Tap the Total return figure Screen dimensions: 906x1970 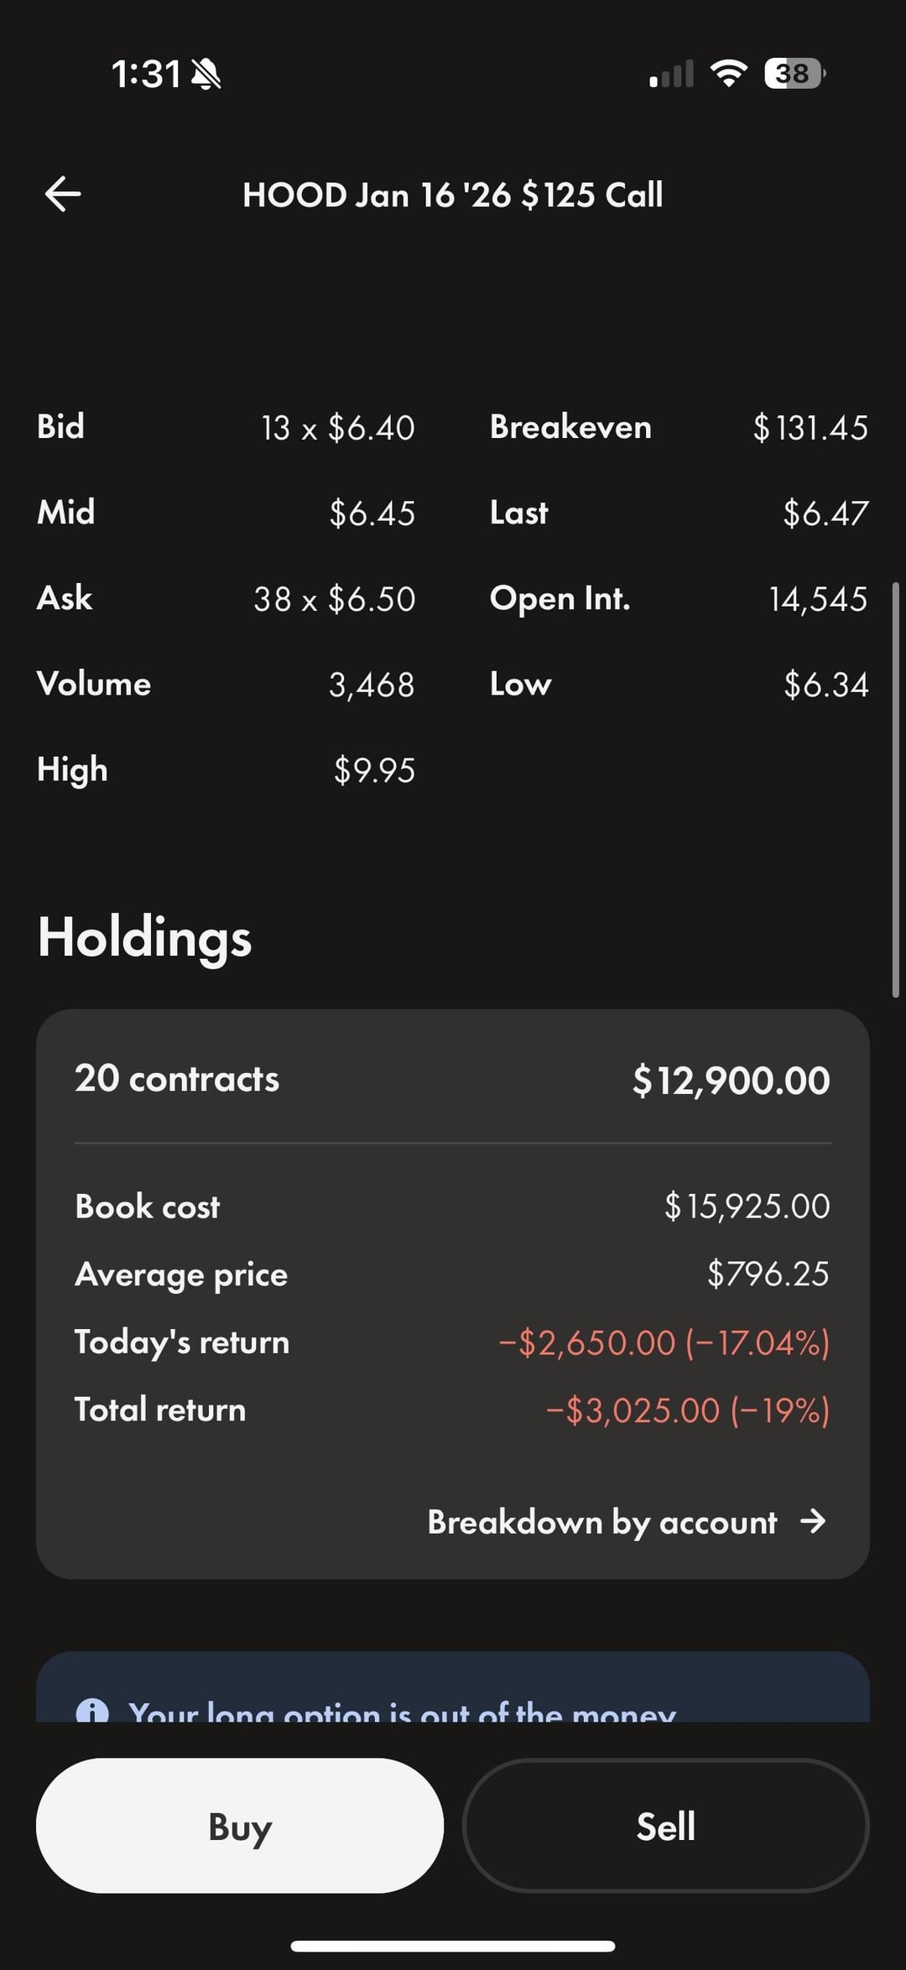687,1410
